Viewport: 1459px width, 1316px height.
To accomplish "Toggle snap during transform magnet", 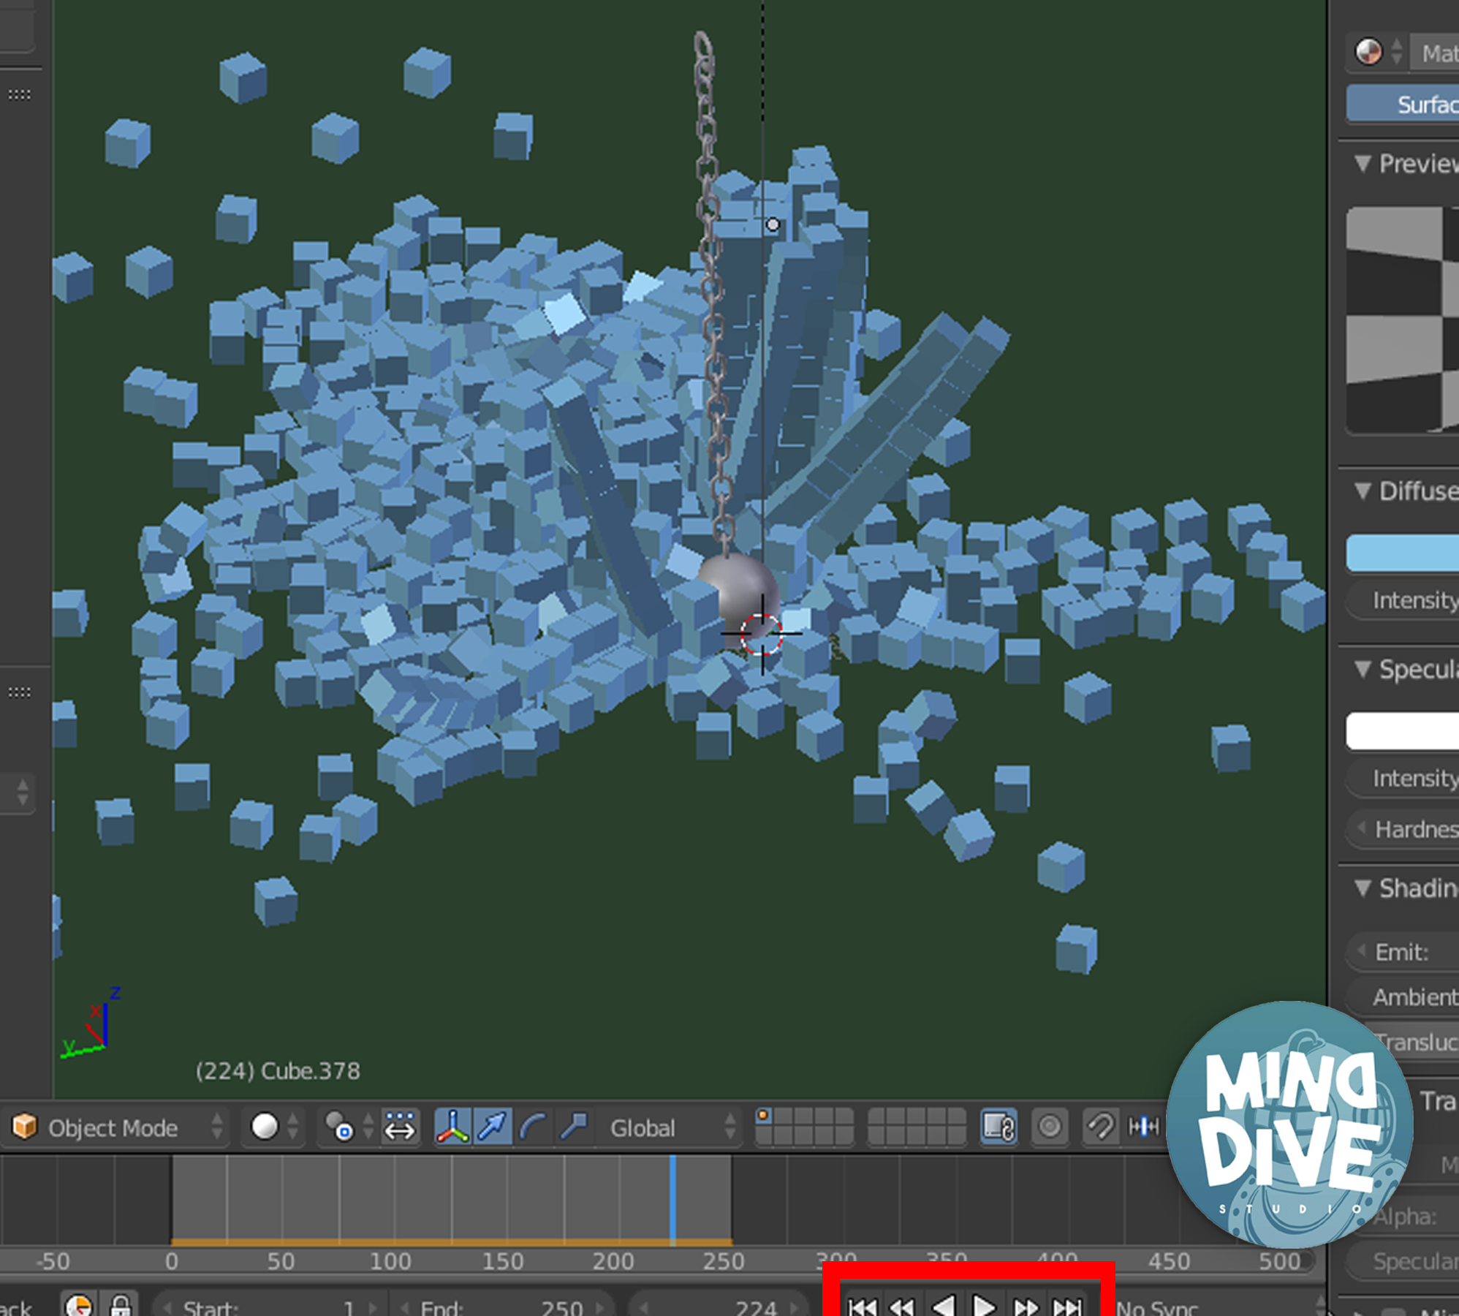I will point(1100,1127).
